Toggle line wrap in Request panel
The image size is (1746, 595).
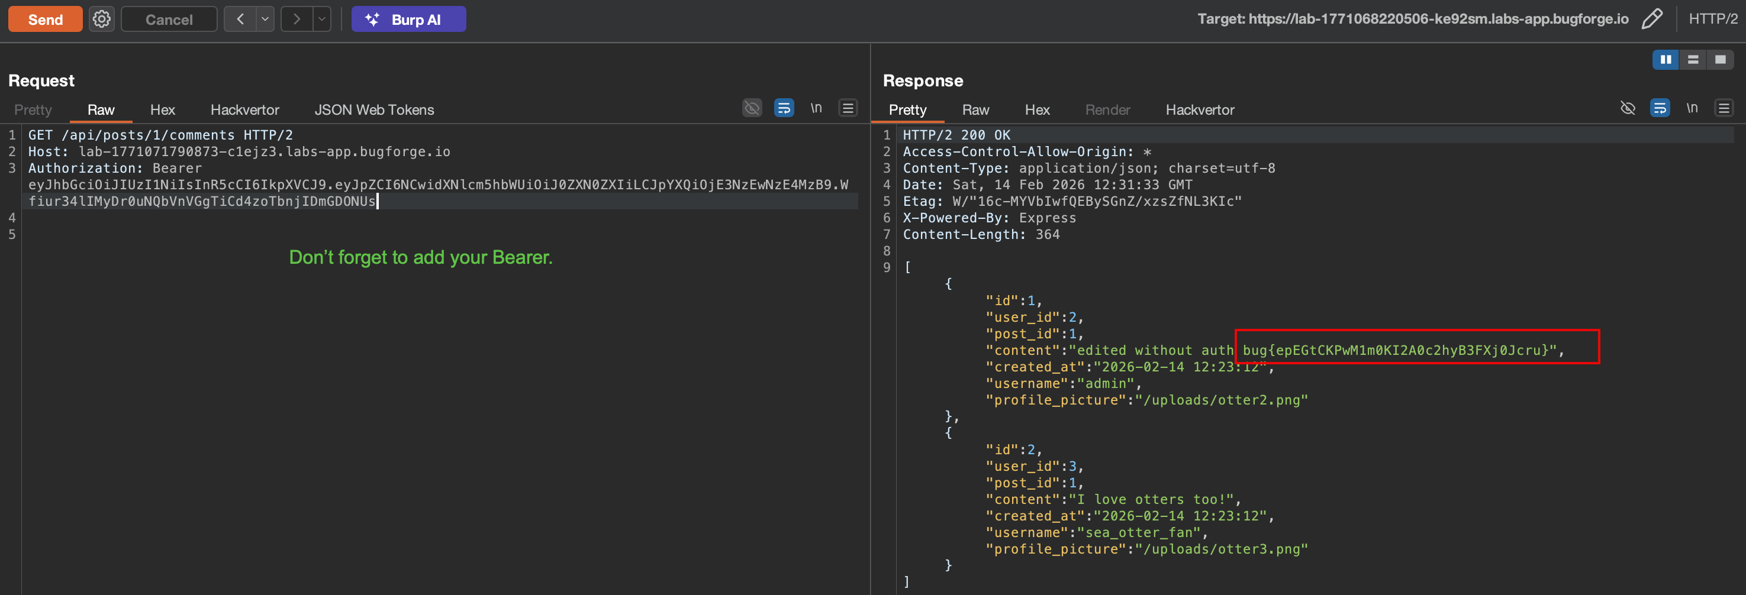[x=784, y=108]
